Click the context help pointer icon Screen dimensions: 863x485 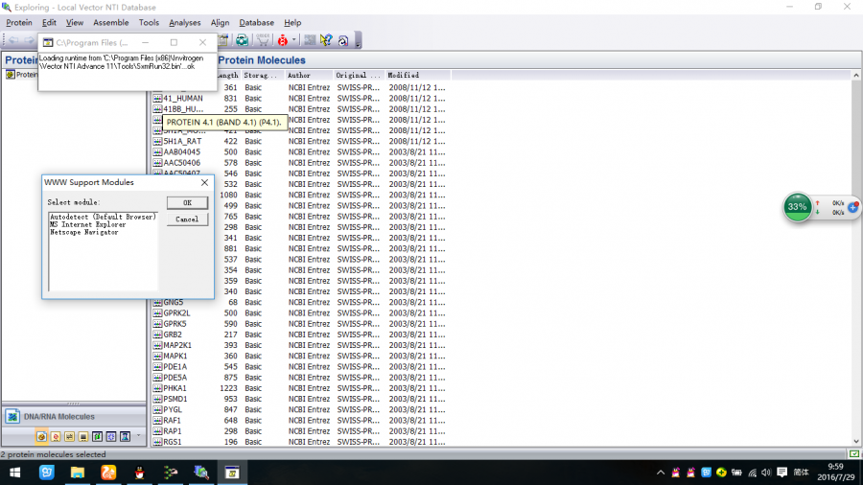point(326,40)
